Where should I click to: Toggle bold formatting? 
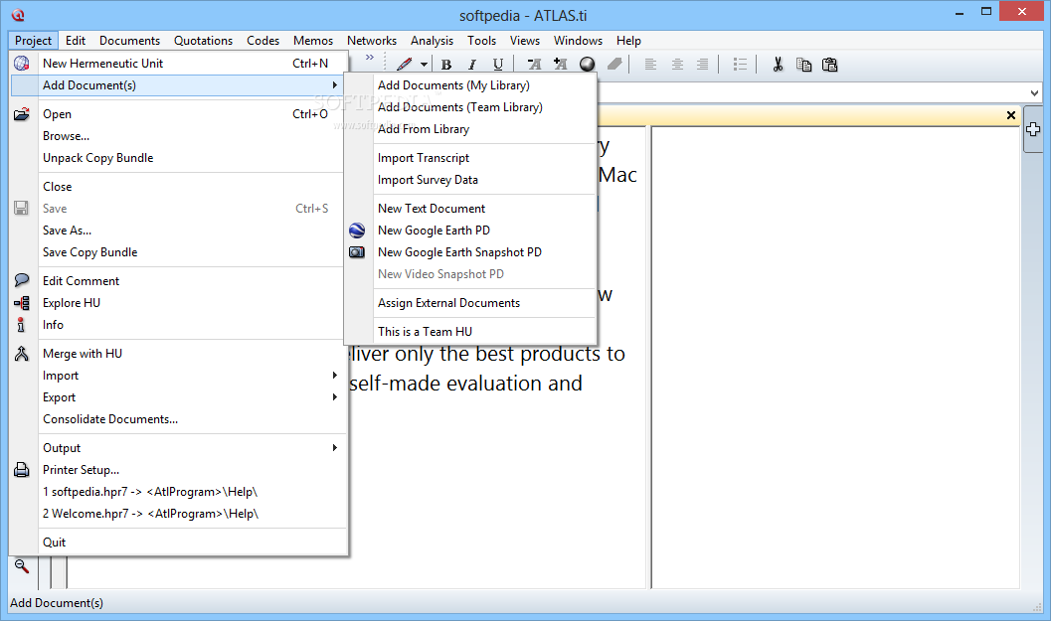445,65
